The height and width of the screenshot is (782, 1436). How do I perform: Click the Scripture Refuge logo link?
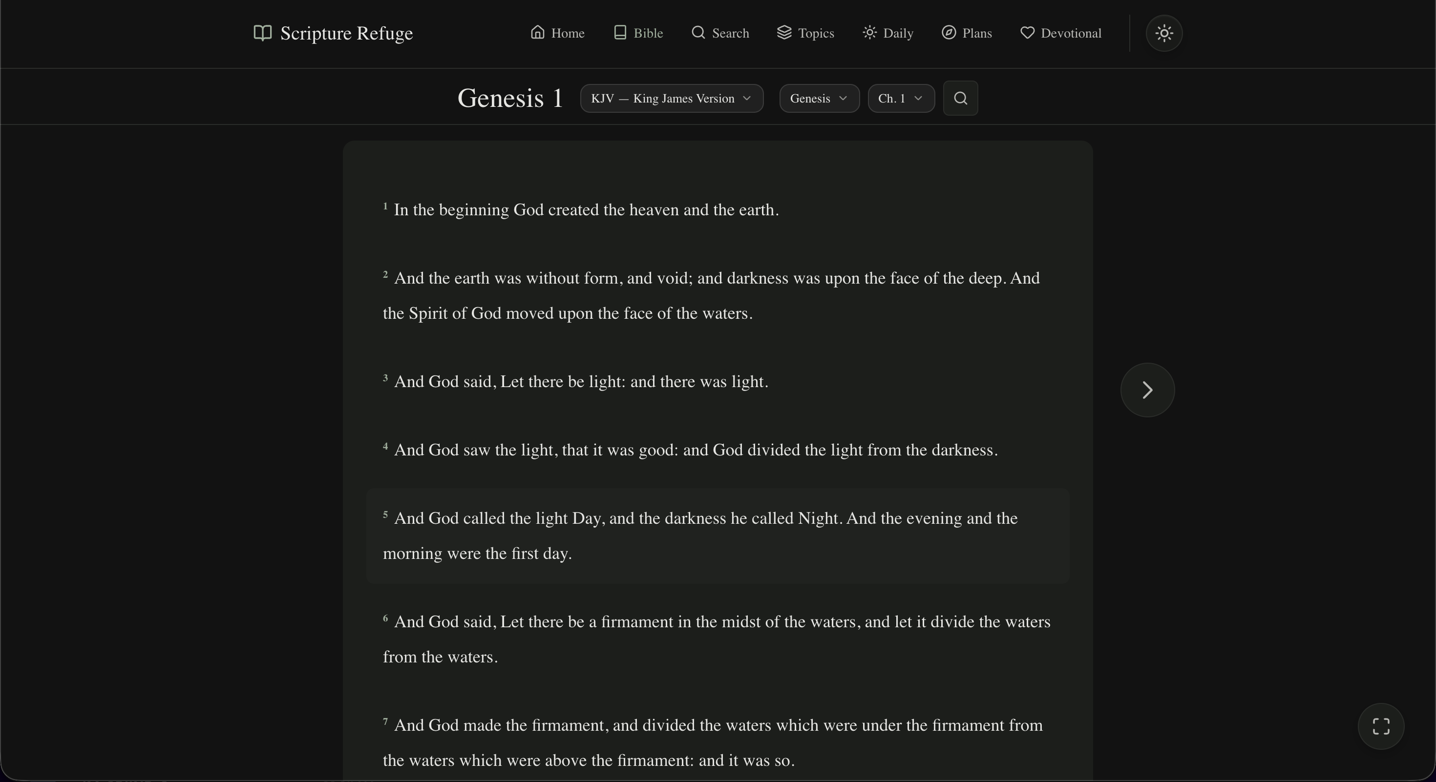(332, 33)
